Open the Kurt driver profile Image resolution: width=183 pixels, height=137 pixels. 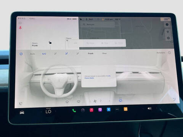[90, 19]
